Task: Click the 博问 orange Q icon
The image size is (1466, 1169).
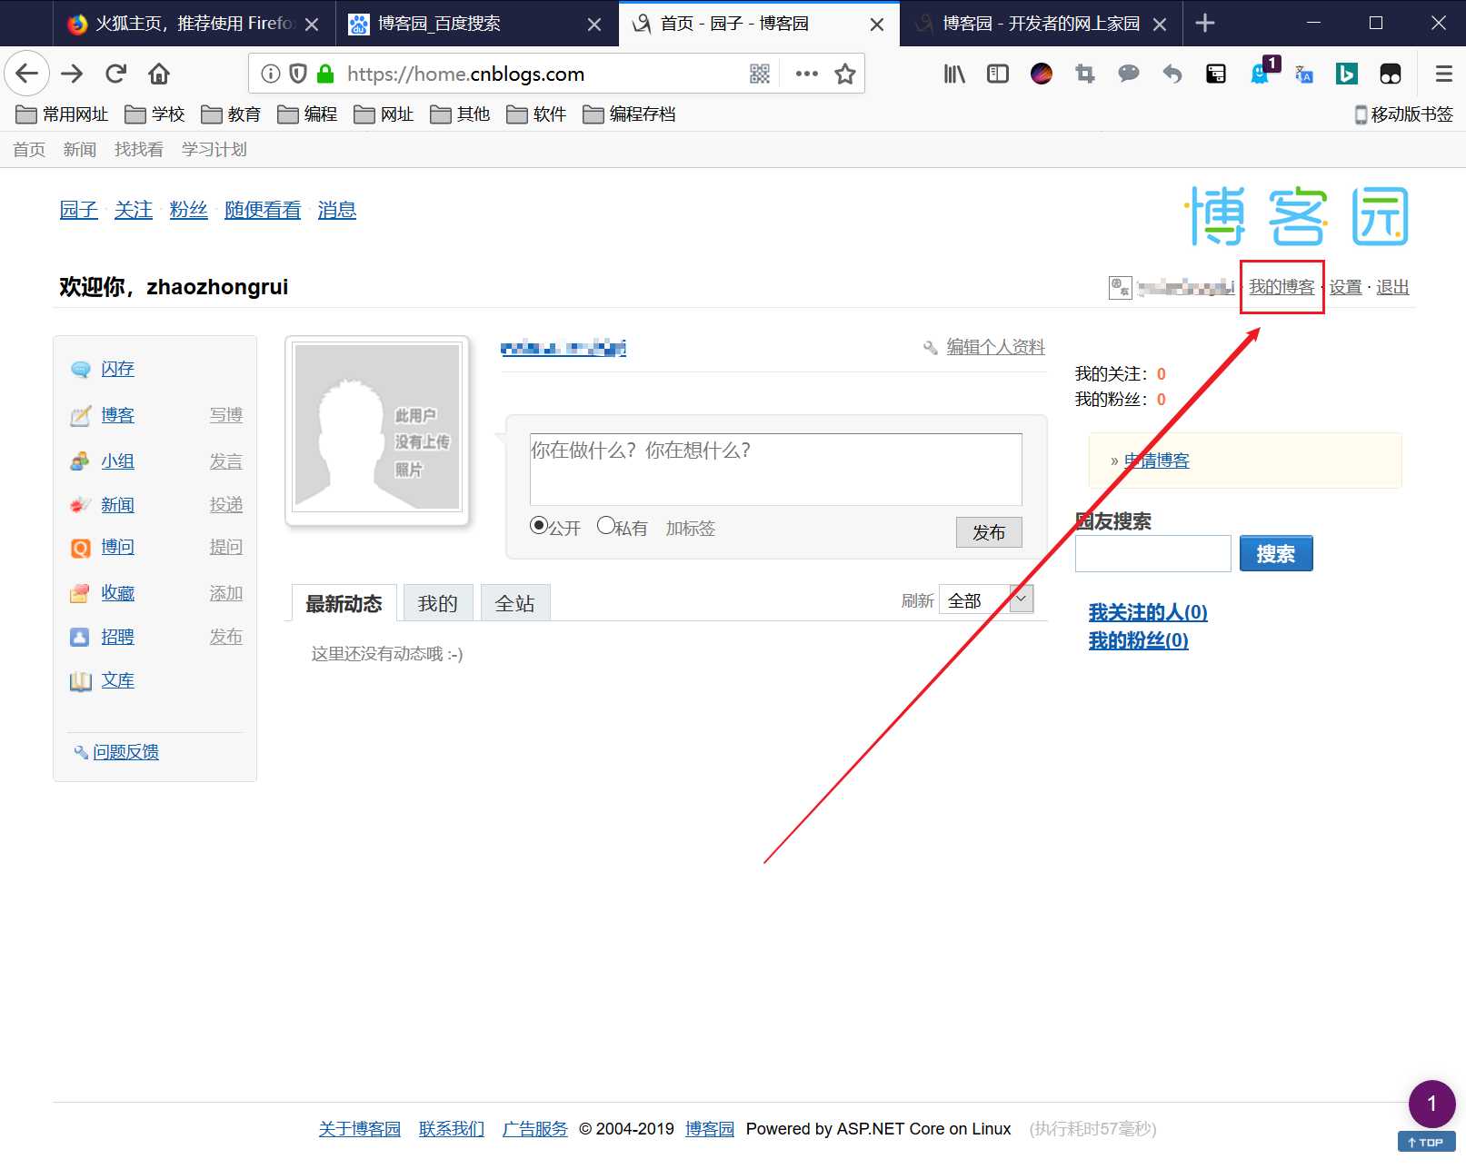Action: (x=81, y=548)
